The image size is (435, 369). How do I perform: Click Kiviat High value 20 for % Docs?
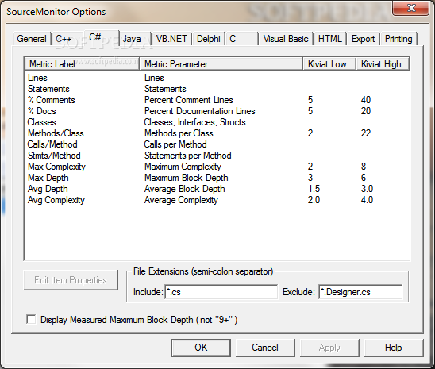(x=366, y=111)
